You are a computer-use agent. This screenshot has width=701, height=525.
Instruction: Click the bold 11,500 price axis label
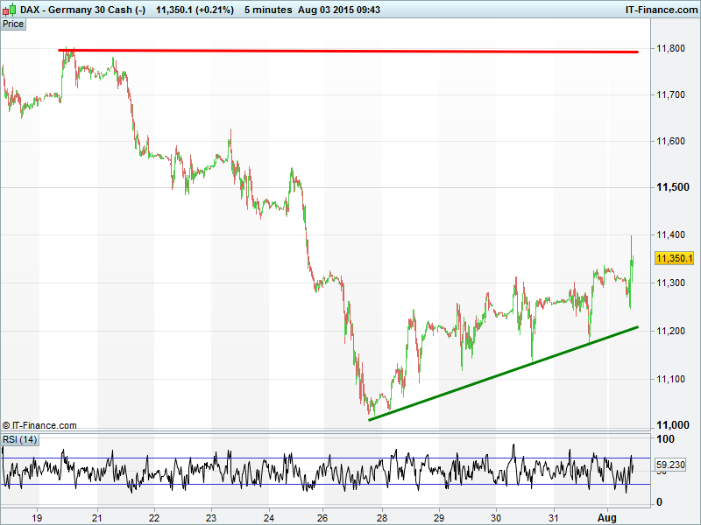click(x=670, y=187)
